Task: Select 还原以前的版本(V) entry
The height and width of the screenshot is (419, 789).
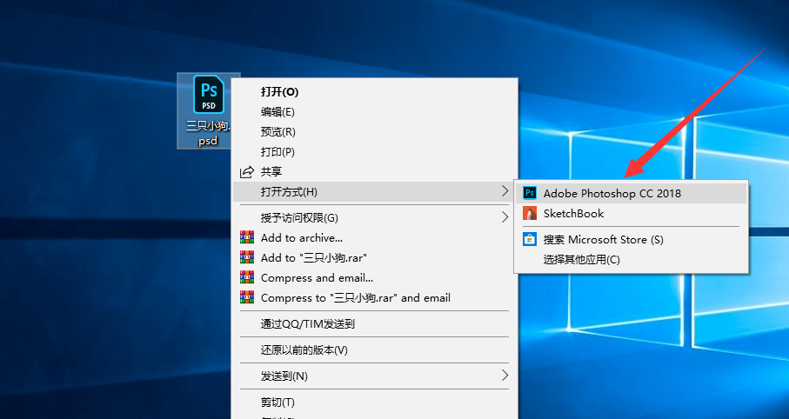Action: point(304,349)
